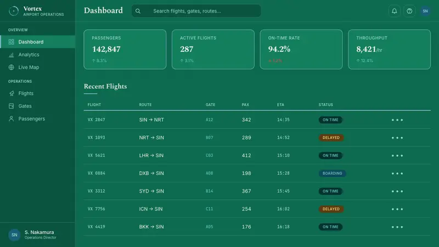Sort by the ETA column header
Image resolution: width=439 pixels, height=247 pixels.
(x=280, y=105)
